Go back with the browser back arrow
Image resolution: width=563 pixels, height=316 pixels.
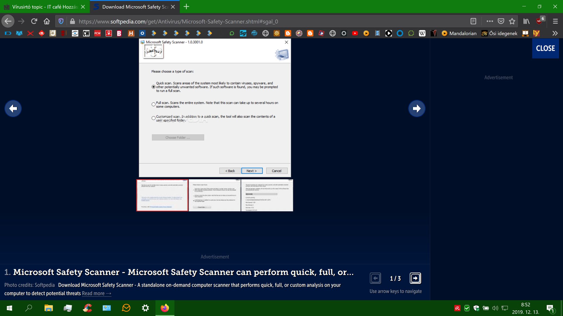8,21
